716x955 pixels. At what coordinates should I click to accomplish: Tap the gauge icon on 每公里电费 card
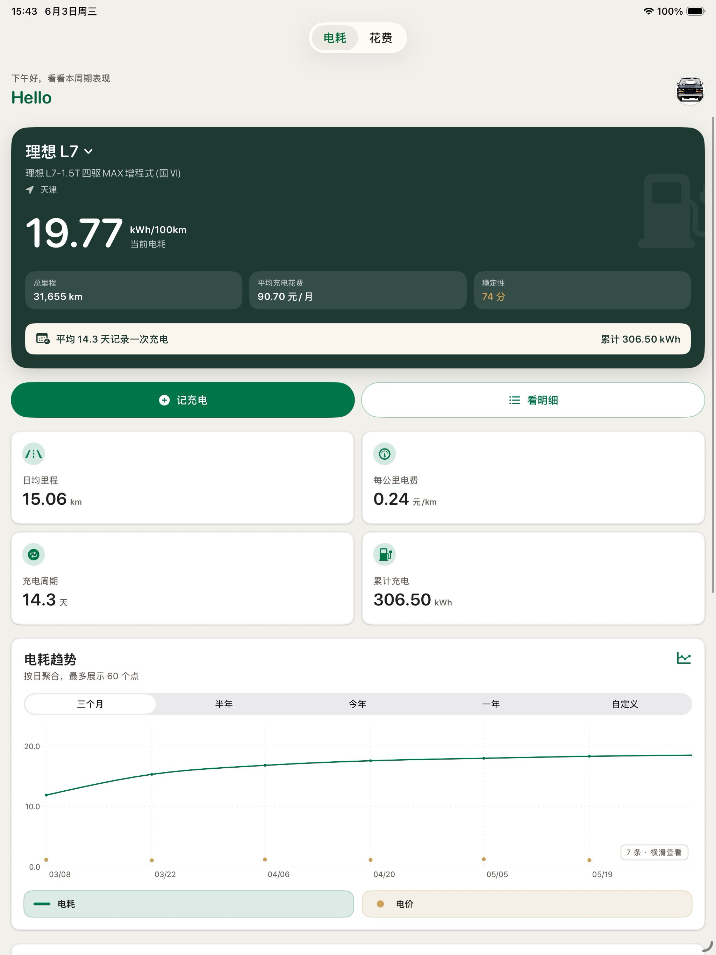[384, 454]
